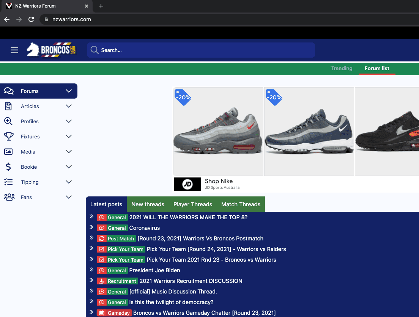Open the Coronavirus thread

click(x=145, y=228)
